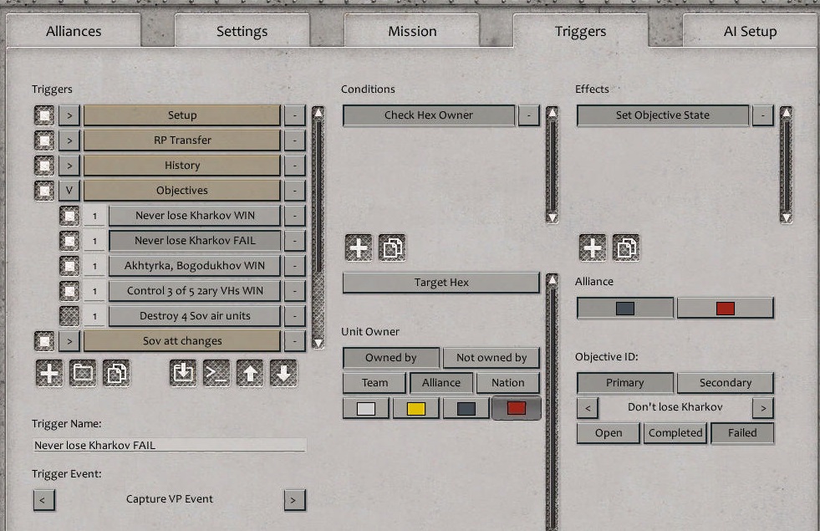Delete the History folder
Image resolution: width=820 pixels, height=531 pixels.
click(x=295, y=166)
